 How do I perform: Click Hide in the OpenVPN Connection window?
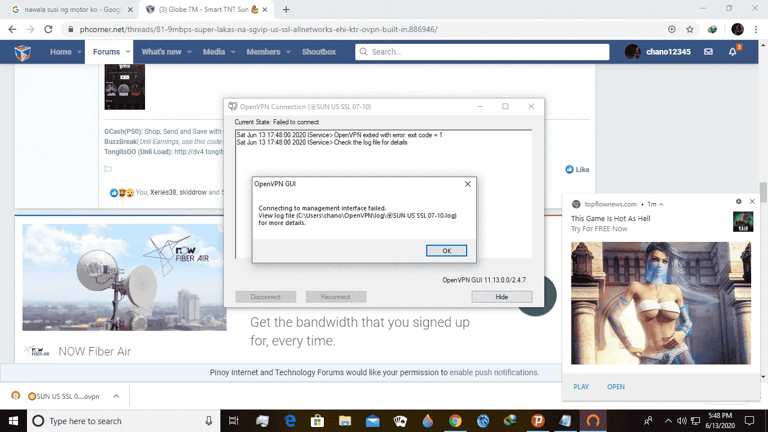click(x=502, y=297)
